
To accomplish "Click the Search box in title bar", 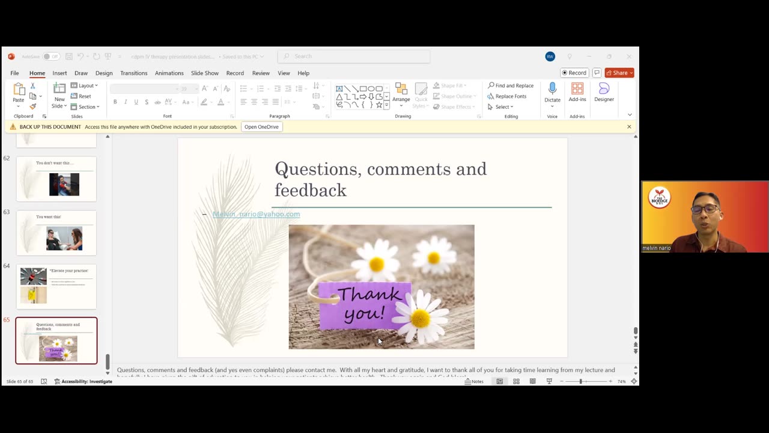I will click(354, 57).
